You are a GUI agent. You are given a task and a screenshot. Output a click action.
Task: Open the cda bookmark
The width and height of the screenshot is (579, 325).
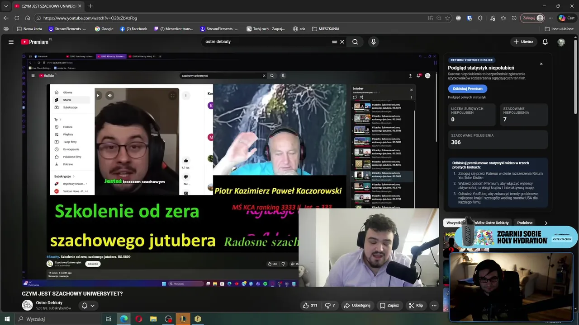click(299, 29)
